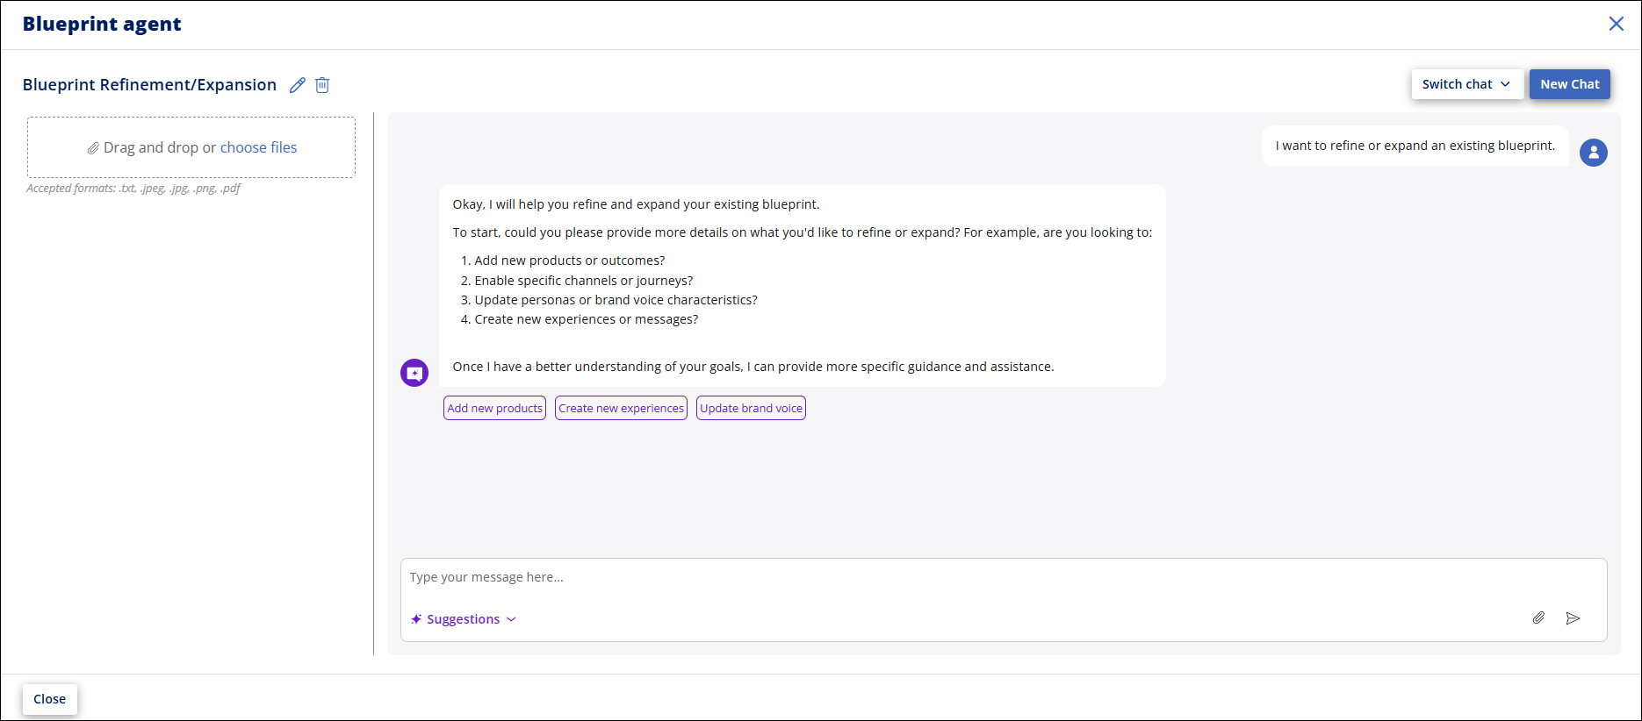Click the Blueprint agent heading
This screenshot has width=1642, height=721.
pyautogui.click(x=102, y=24)
